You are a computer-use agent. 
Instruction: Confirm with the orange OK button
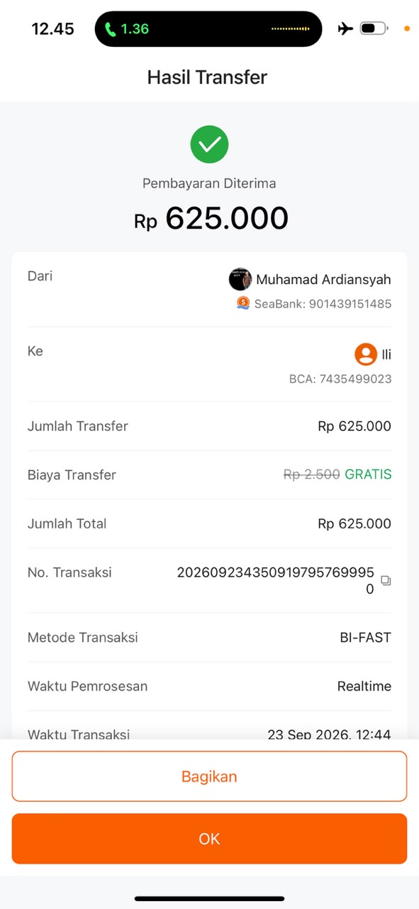pos(209,839)
